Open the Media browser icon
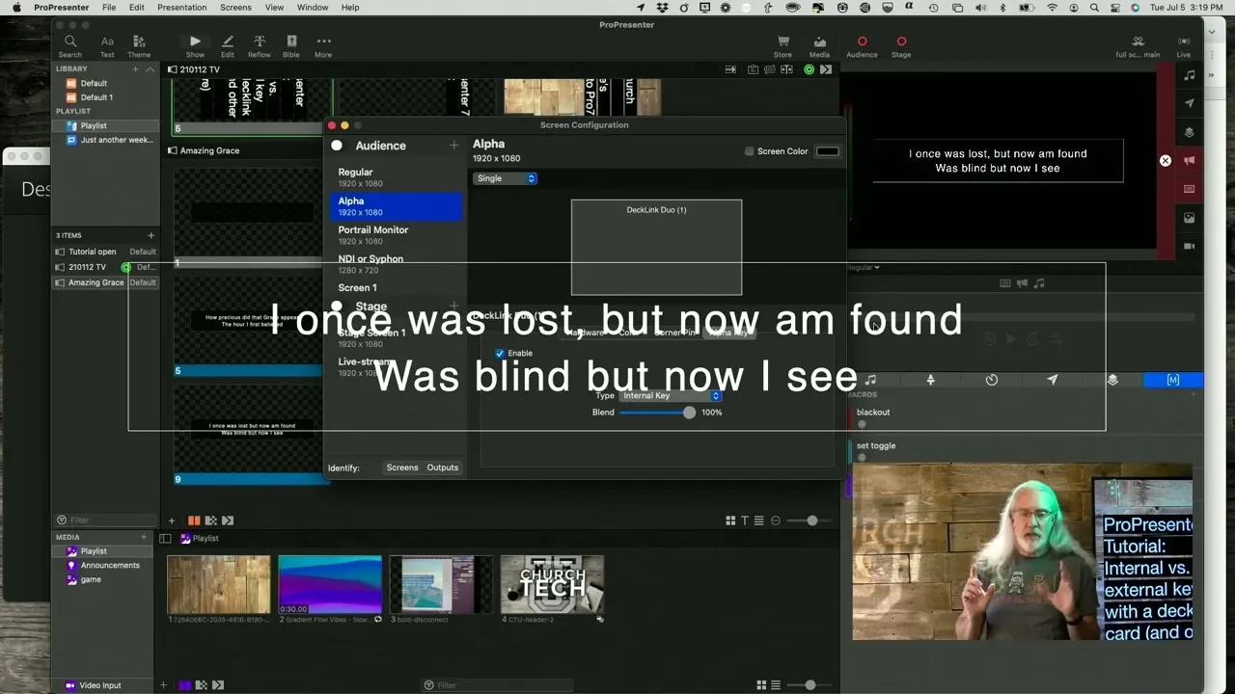Image resolution: width=1235 pixels, height=694 pixels. (819, 42)
